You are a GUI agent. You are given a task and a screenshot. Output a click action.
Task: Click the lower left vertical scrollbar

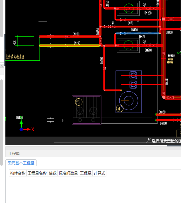point(2,122)
